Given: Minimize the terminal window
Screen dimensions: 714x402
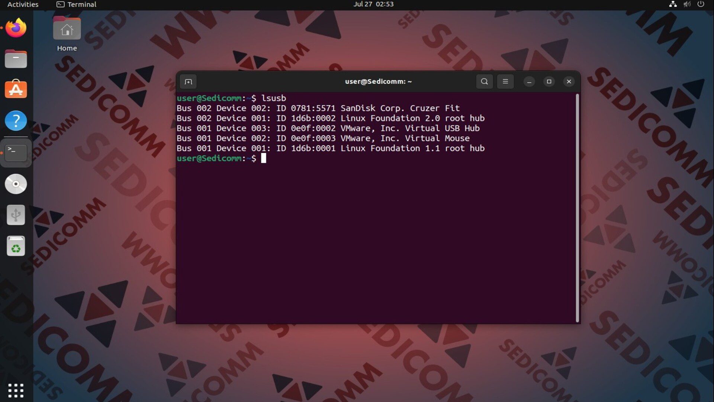Looking at the screenshot, I should tap(529, 82).
